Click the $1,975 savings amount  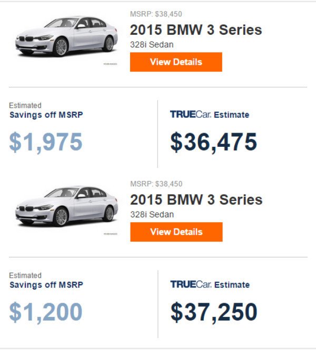point(46,142)
